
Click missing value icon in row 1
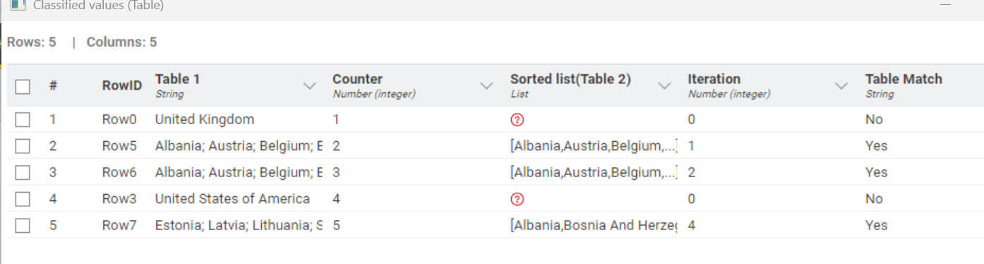(517, 120)
